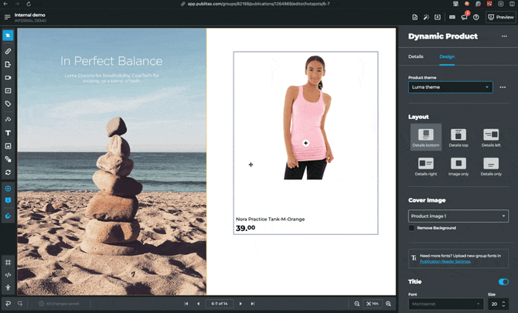518x313 pixels.
Task: Toggle the Title switch off
Action: coord(503,282)
